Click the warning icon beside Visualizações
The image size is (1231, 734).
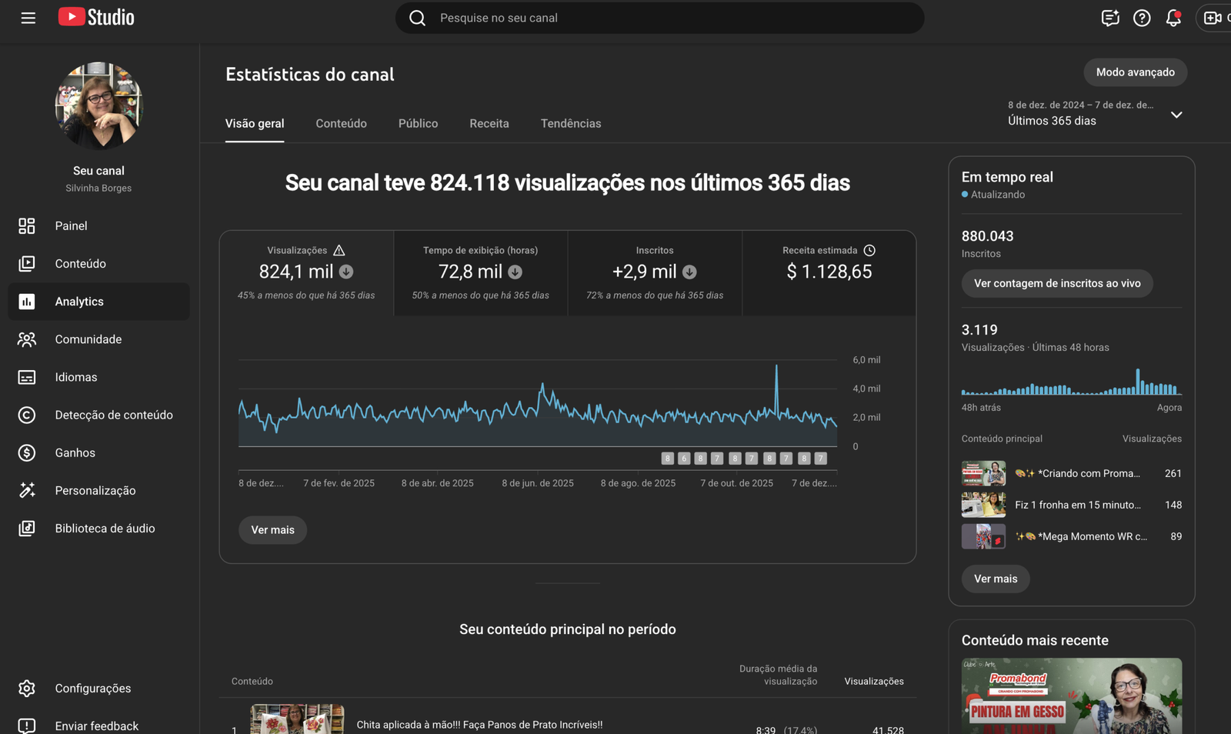[339, 250]
